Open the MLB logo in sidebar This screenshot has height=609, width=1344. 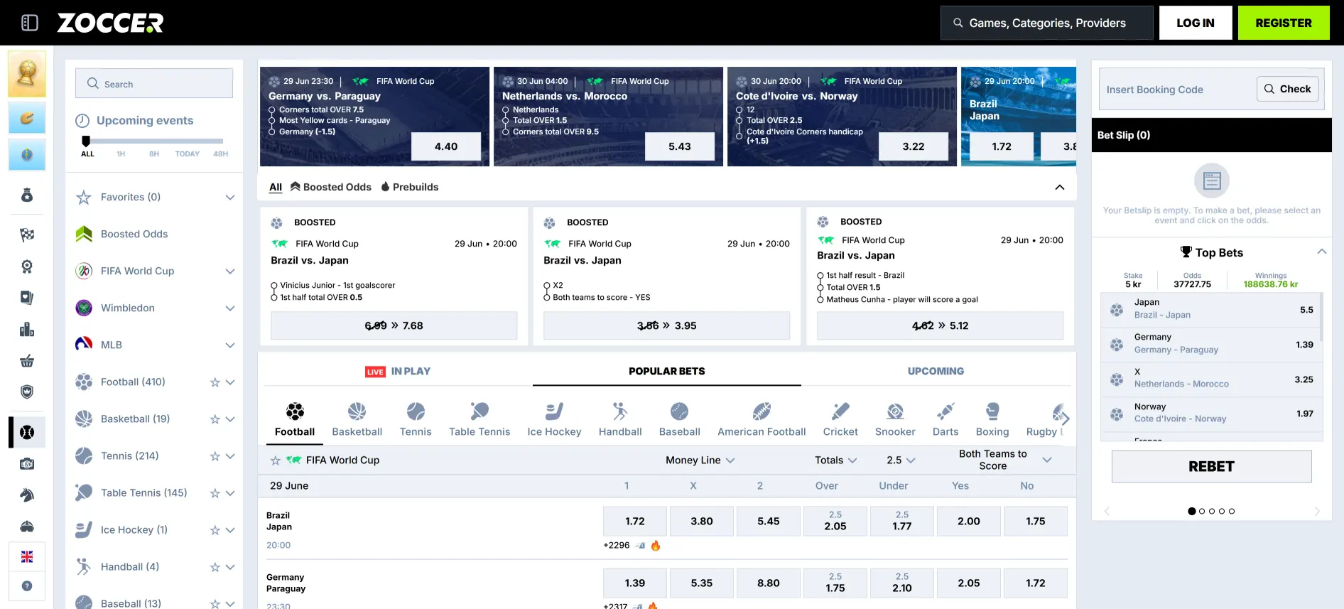point(84,345)
